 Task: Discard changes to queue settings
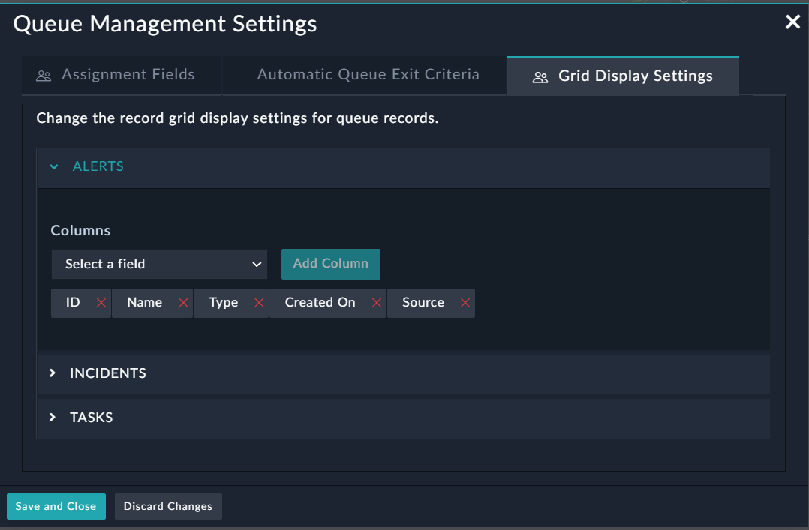click(x=167, y=506)
